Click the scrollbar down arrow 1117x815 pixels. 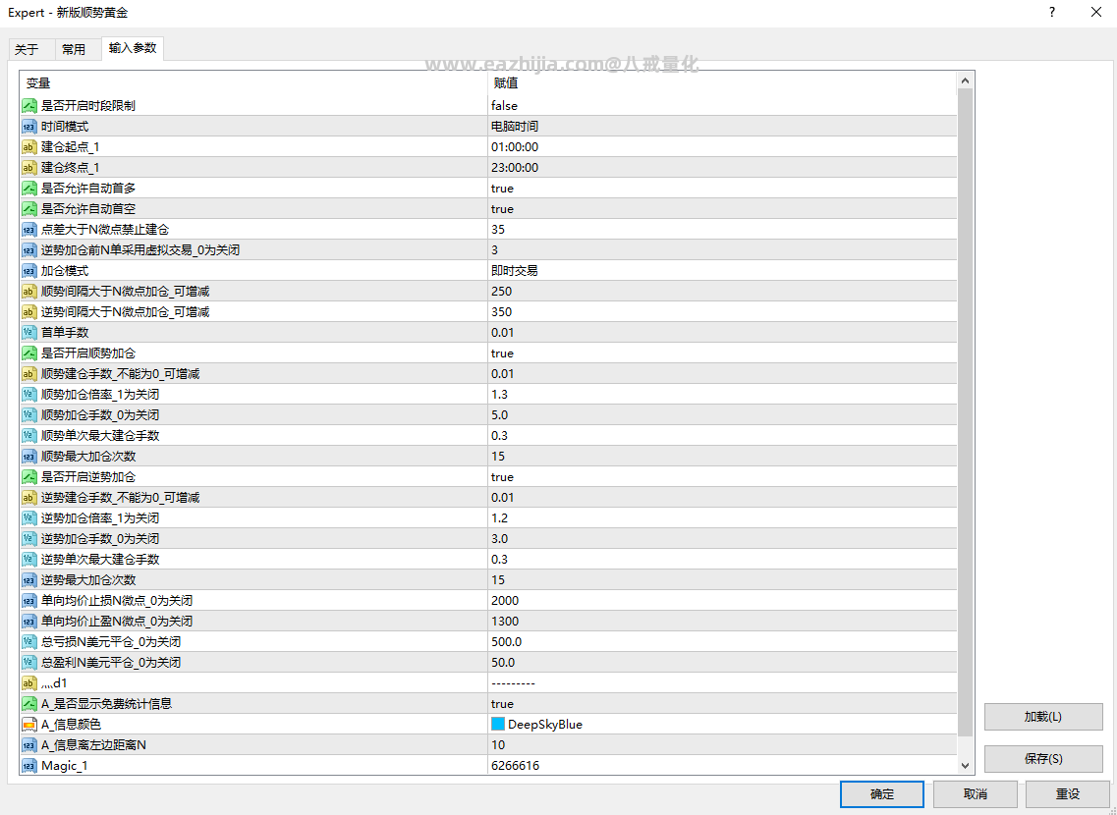pos(966,766)
